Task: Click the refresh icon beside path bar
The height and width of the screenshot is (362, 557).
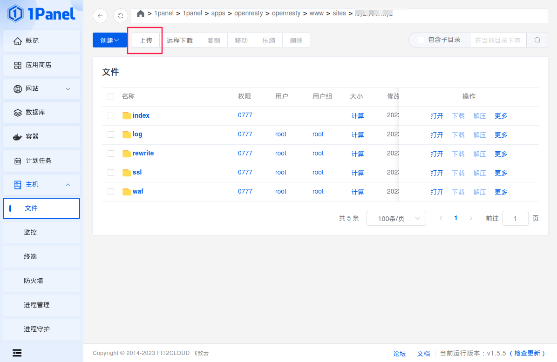Action: 121,16
